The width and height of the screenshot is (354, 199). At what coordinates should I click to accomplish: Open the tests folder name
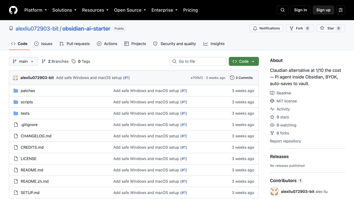click(x=25, y=113)
